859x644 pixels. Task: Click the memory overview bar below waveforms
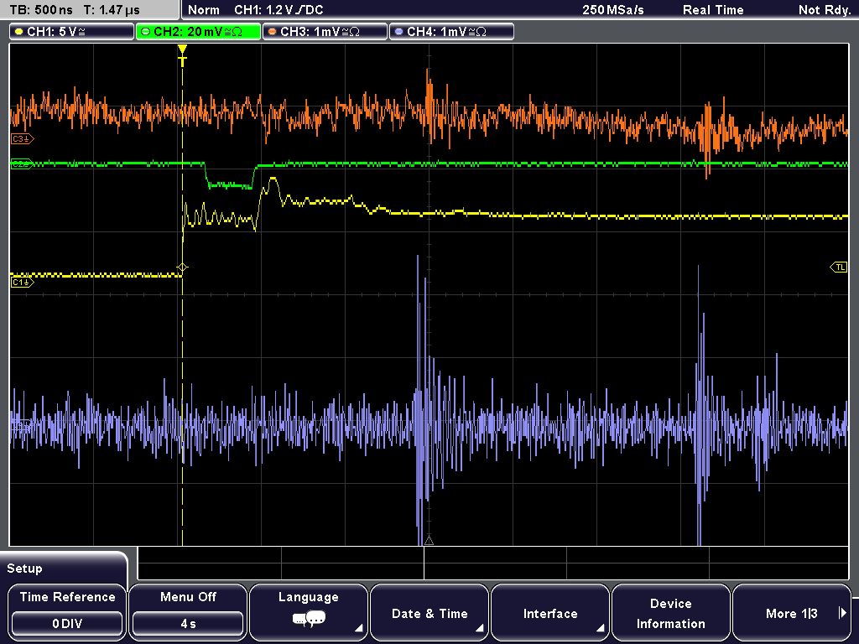493,563
